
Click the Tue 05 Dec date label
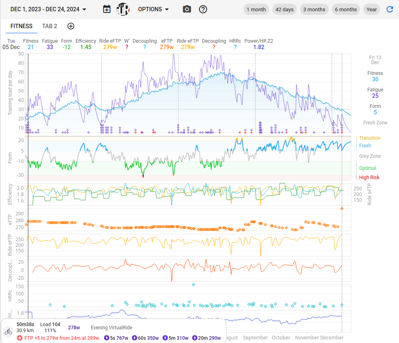(x=11, y=44)
